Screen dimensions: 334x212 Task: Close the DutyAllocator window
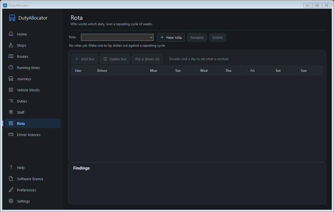(x=326, y=5)
